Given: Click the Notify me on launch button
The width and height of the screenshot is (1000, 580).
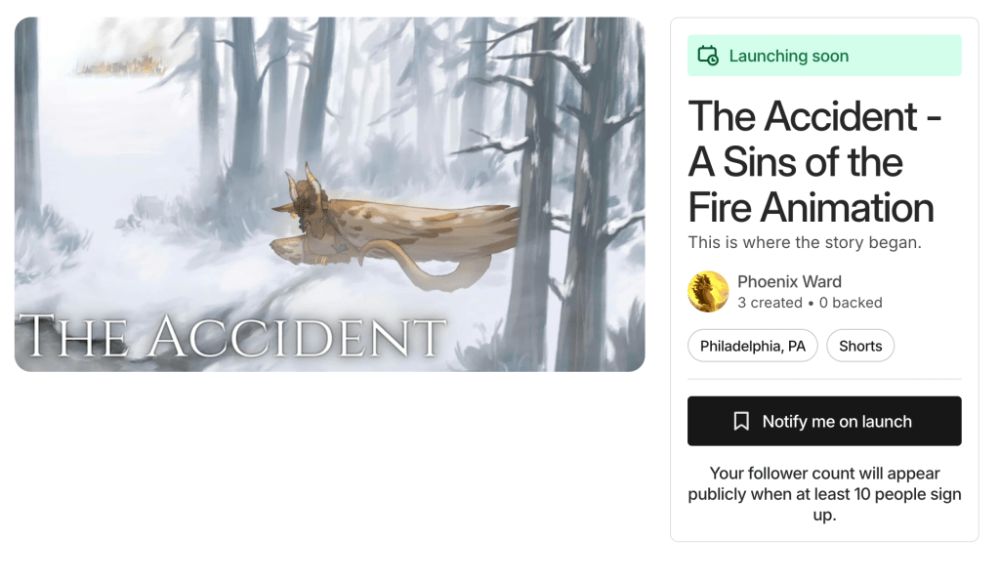Looking at the screenshot, I should pos(824,421).
